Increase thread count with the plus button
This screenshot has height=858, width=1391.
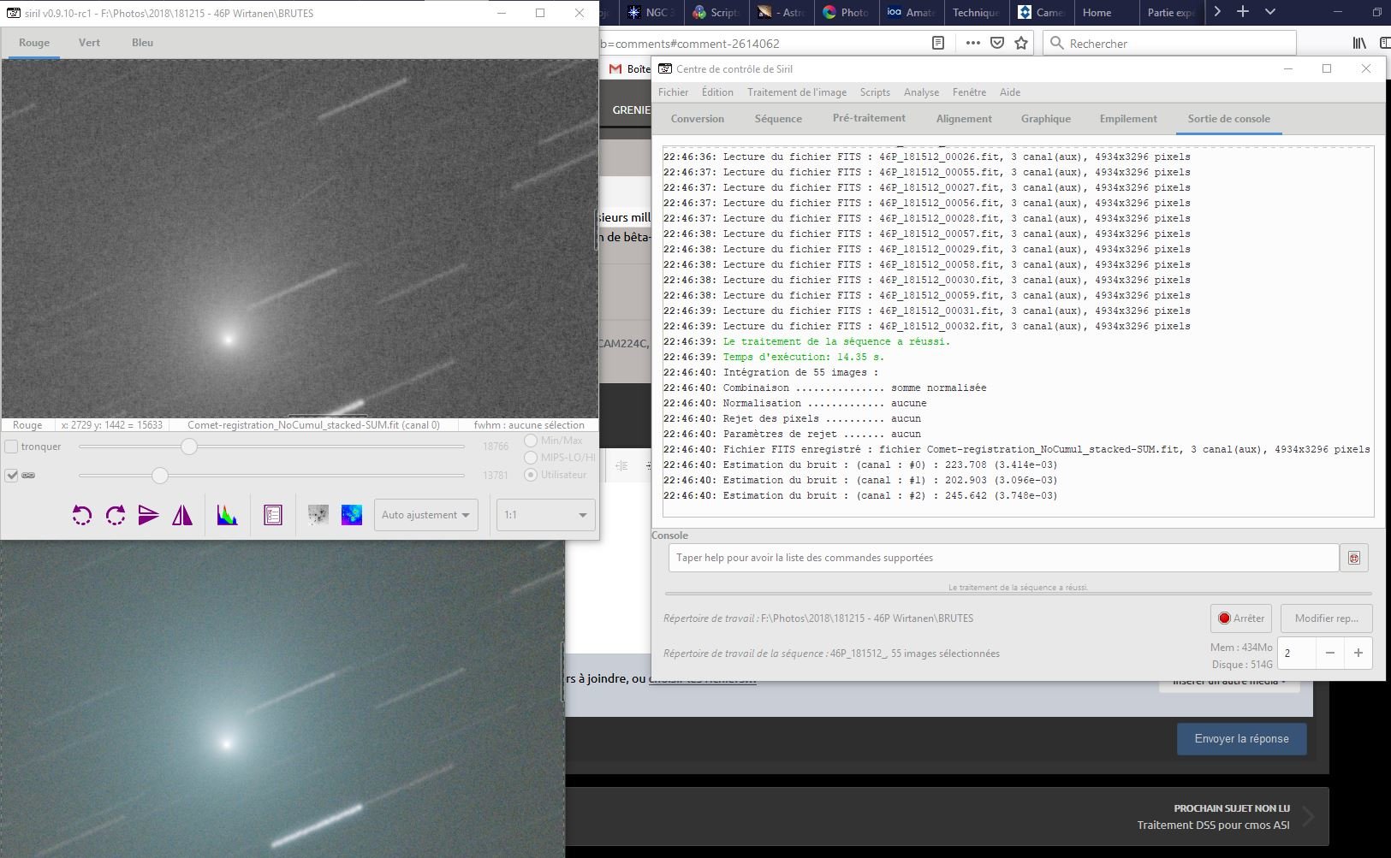pos(1358,653)
